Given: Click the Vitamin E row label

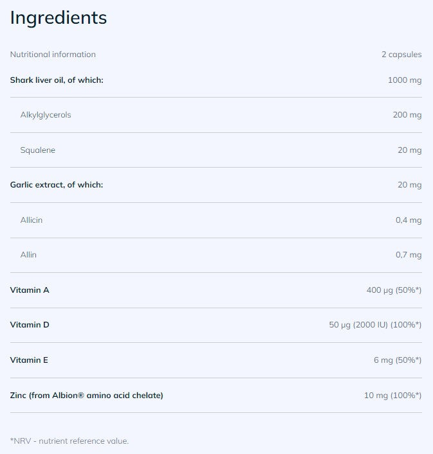Looking at the screenshot, I should tap(29, 360).
